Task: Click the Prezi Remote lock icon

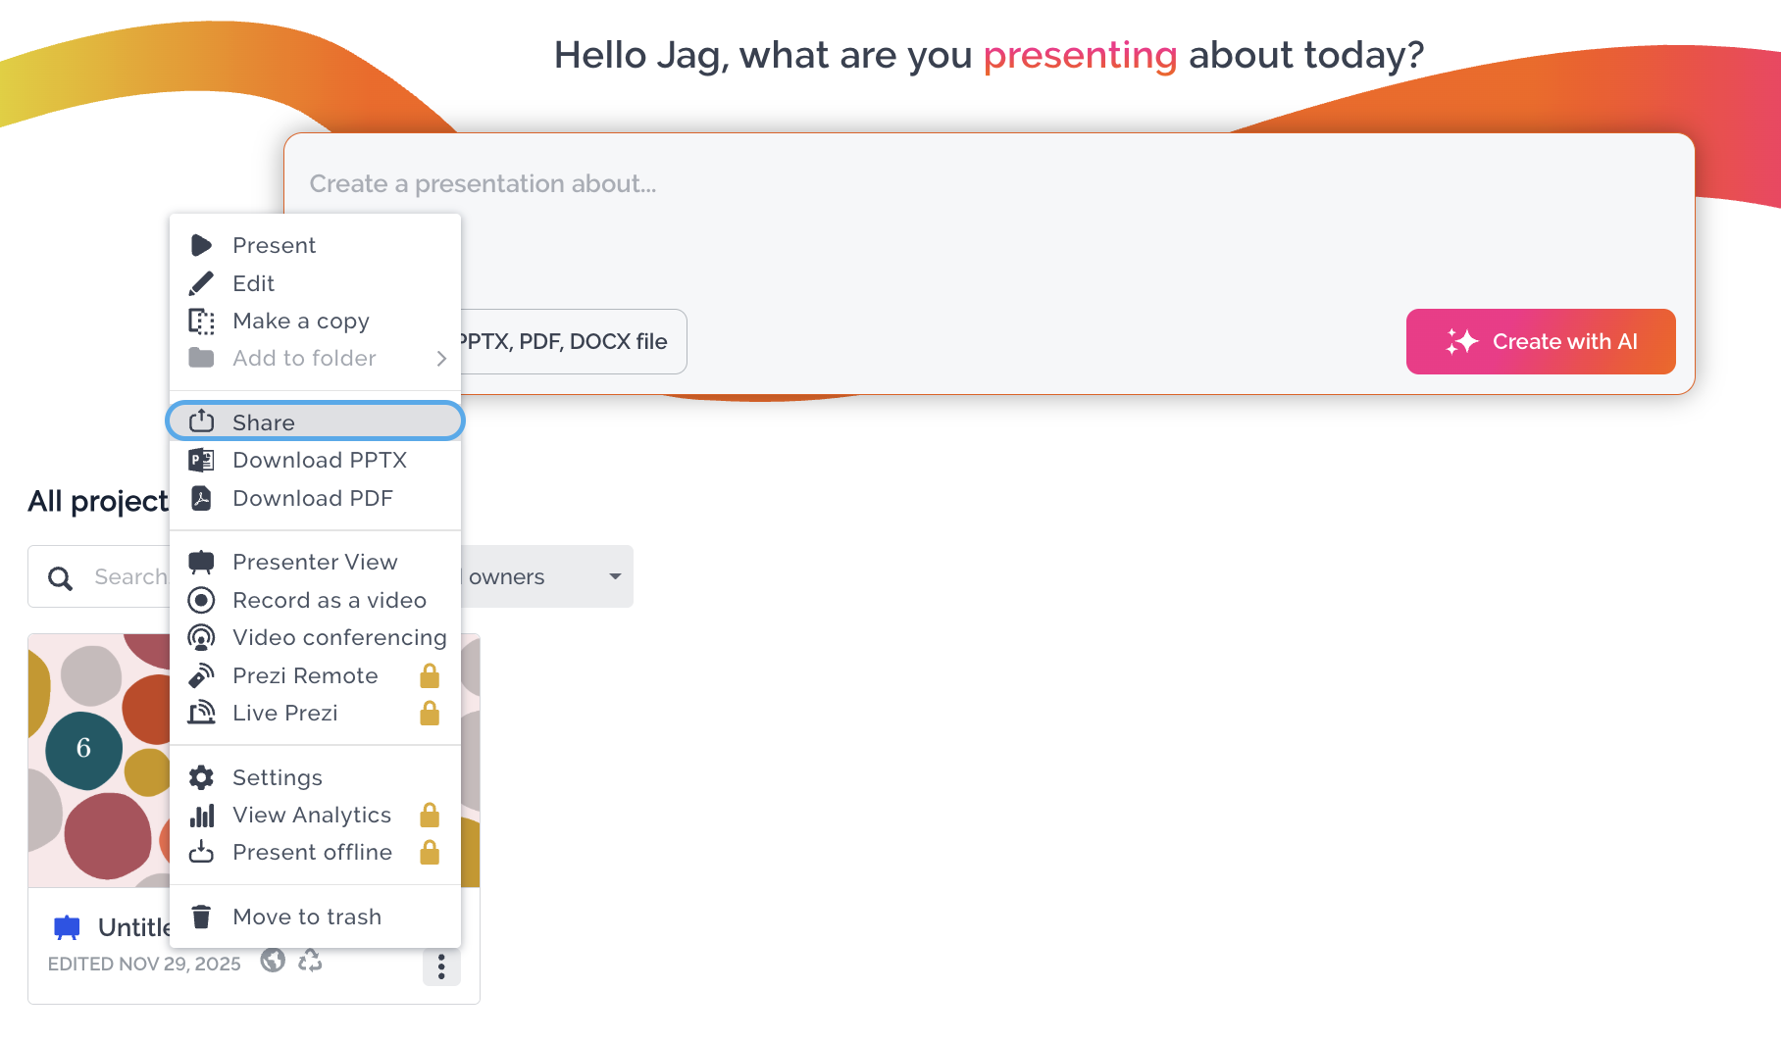Action: point(430,675)
